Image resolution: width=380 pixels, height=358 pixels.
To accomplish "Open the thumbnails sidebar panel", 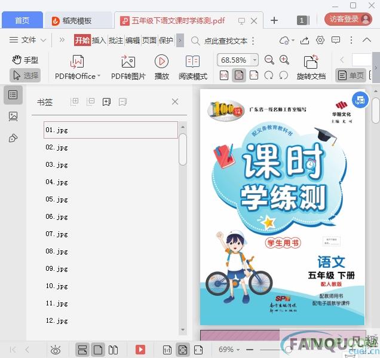I will click(x=13, y=117).
